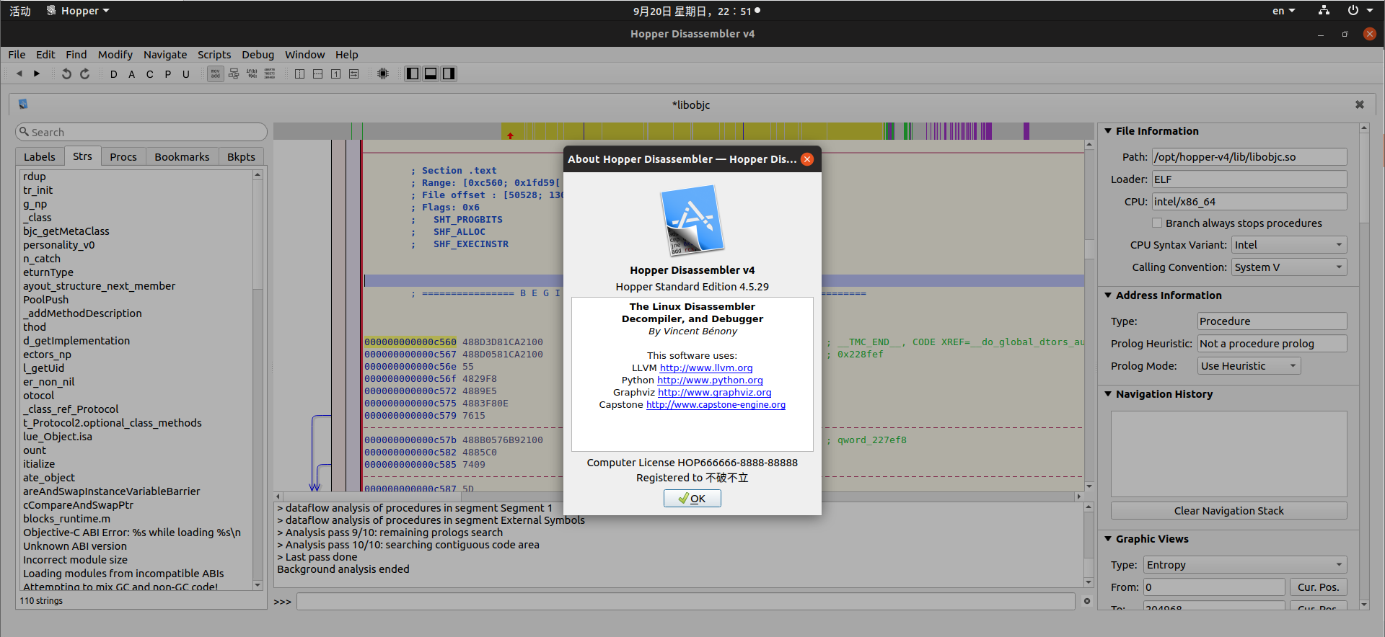The image size is (1385, 637).
Task: Click the inspector panel vertical scrollbar
Action: click(x=1364, y=366)
